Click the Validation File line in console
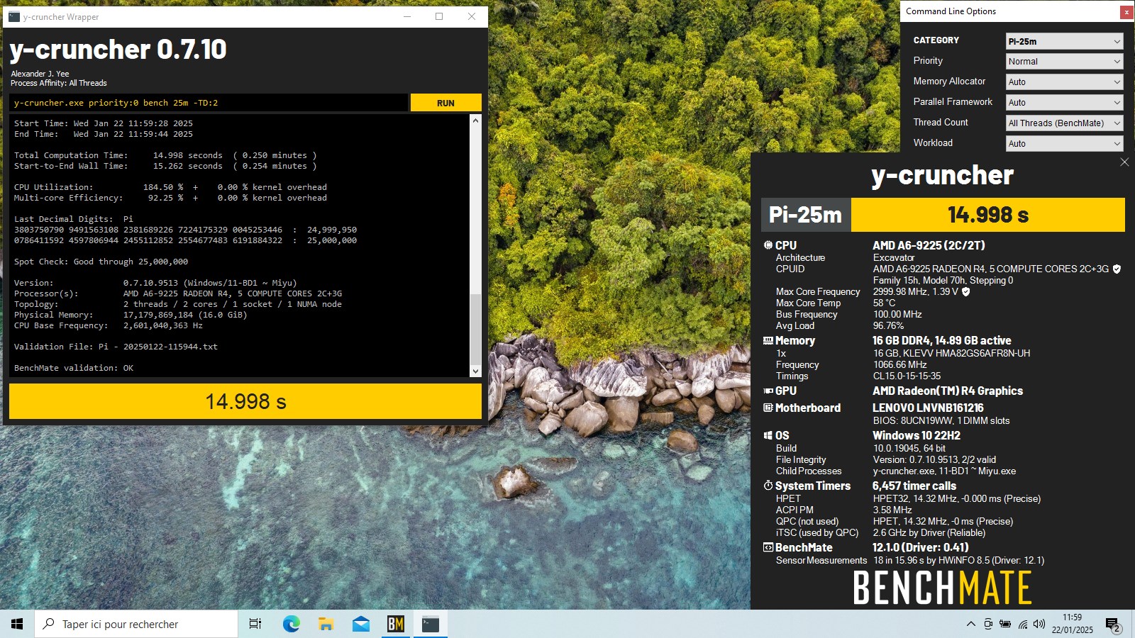The image size is (1135, 638). pyautogui.click(x=116, y=347)
